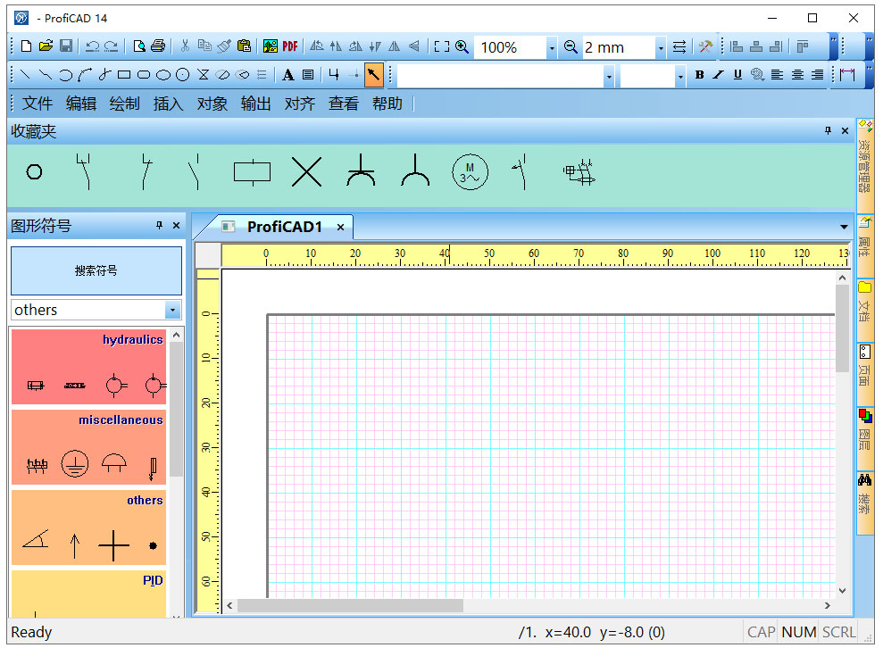Image resolution: width=883 pixels, height=648 pixels.
Task: Select the dimension line tool
Action: click(x=847, y=74)
